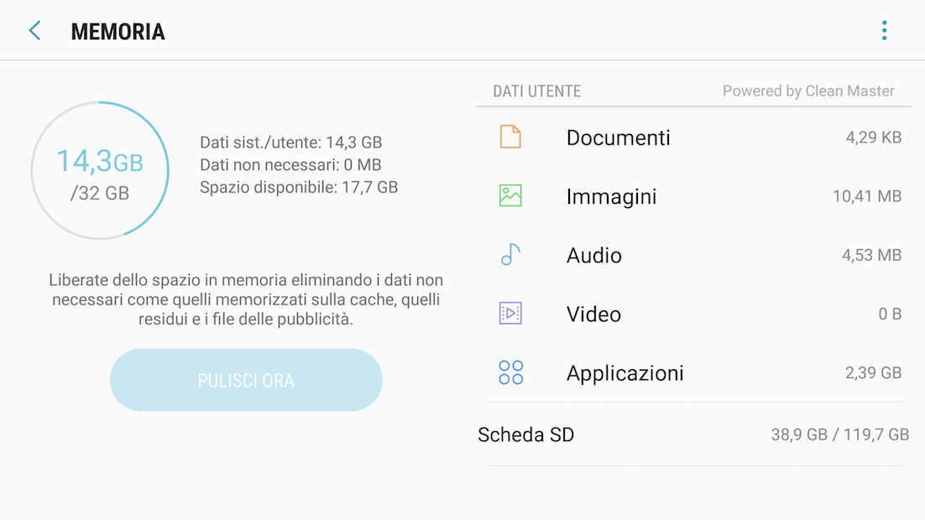Open the Immagini storage category

click(x=611, y=197)
